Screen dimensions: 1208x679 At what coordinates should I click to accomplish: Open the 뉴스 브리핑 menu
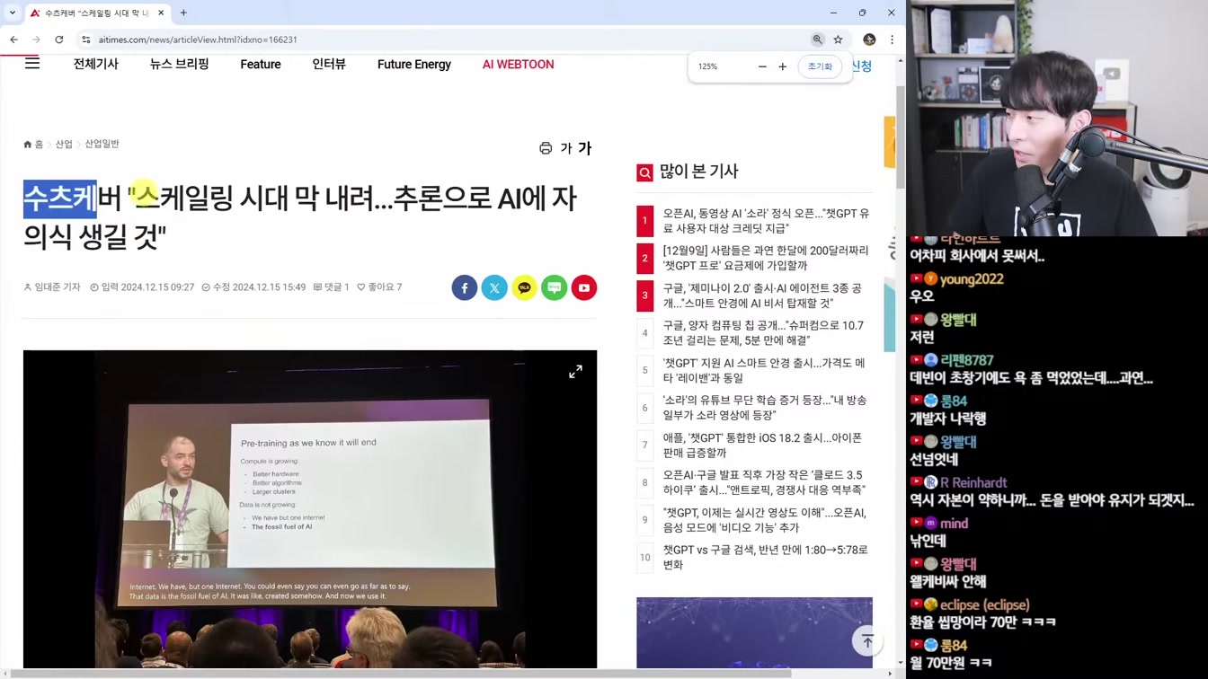coord(180,64)
